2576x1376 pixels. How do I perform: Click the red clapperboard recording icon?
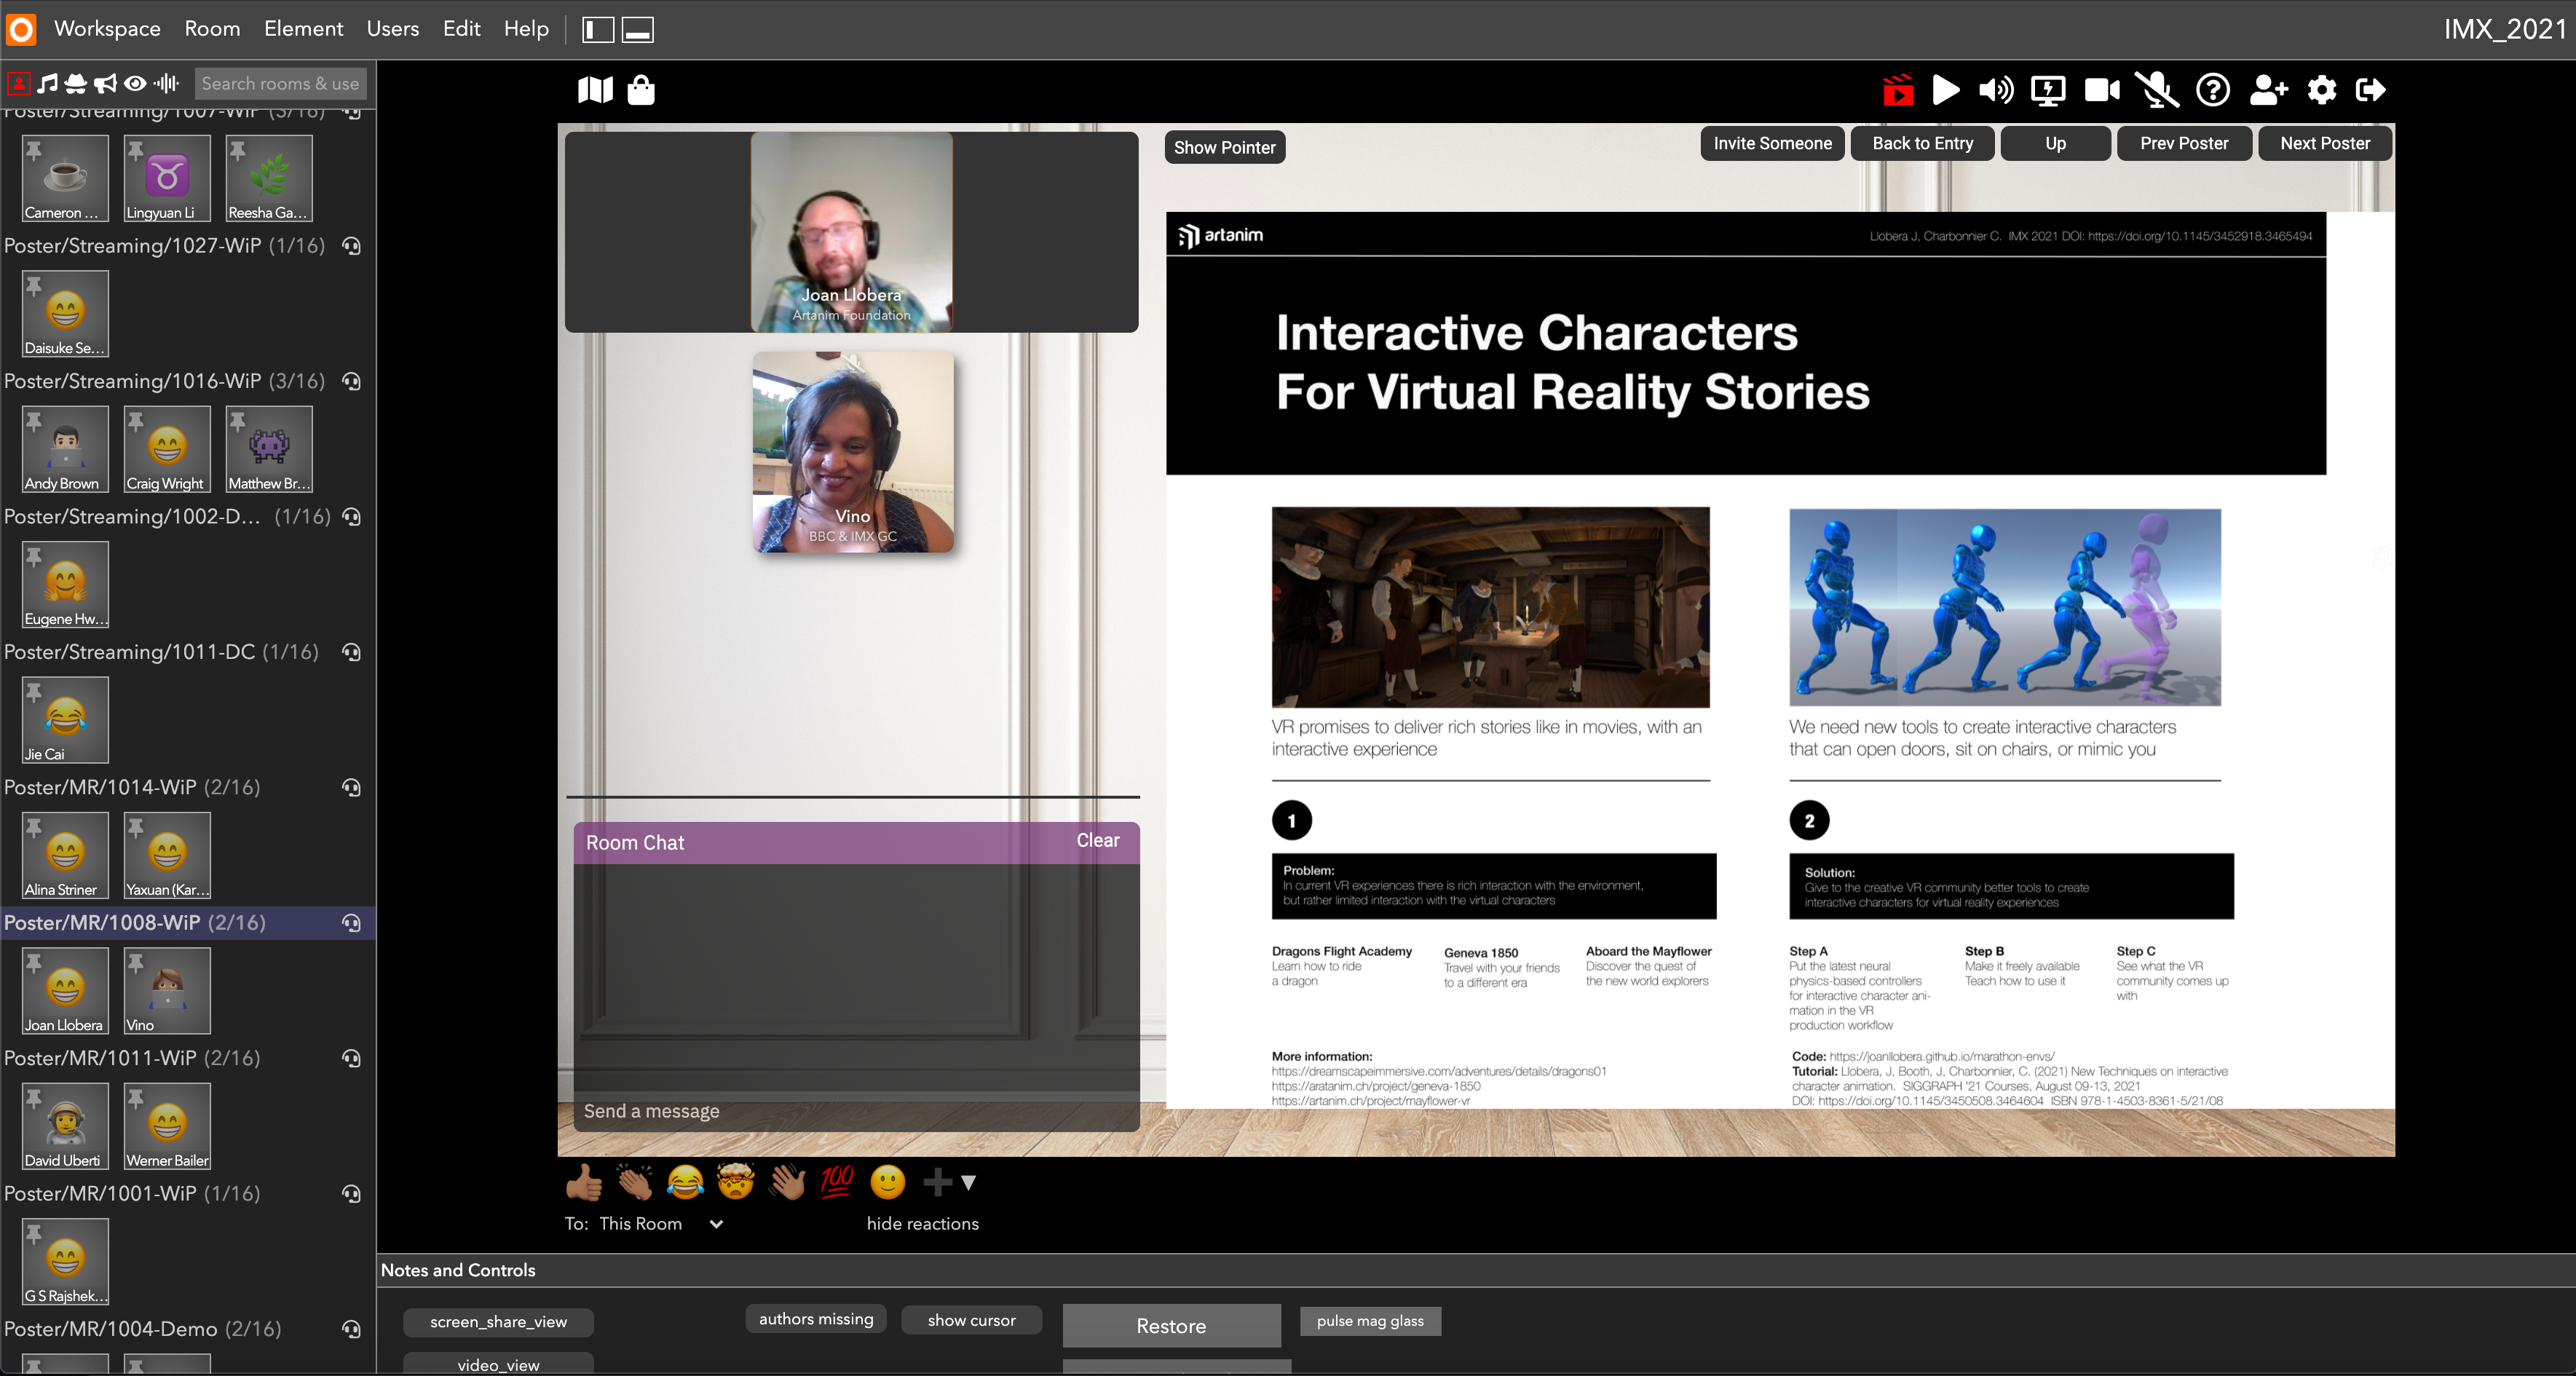pos(1898,90)
